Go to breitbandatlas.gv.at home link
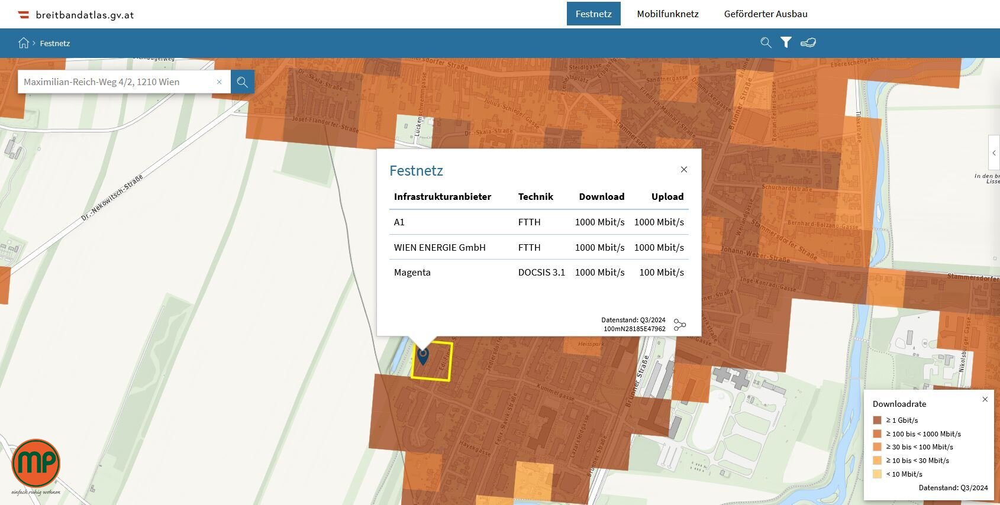This screenshot has width=1000, height=505. pyautogui.click(x=85, y=15)
